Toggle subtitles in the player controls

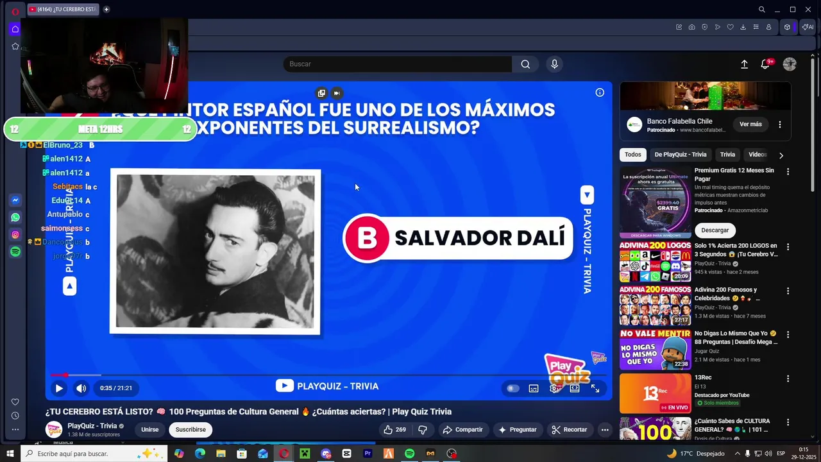534,388
